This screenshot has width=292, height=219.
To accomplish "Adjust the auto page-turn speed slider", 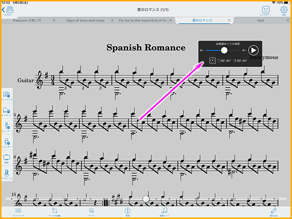I will pos(224,50).
